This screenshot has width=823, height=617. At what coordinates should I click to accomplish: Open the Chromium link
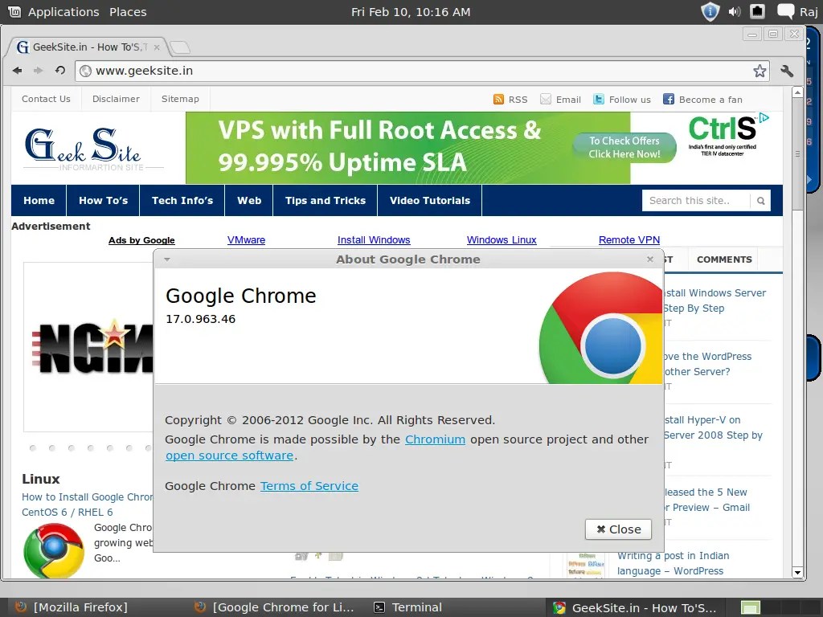[x=435, y=439]
